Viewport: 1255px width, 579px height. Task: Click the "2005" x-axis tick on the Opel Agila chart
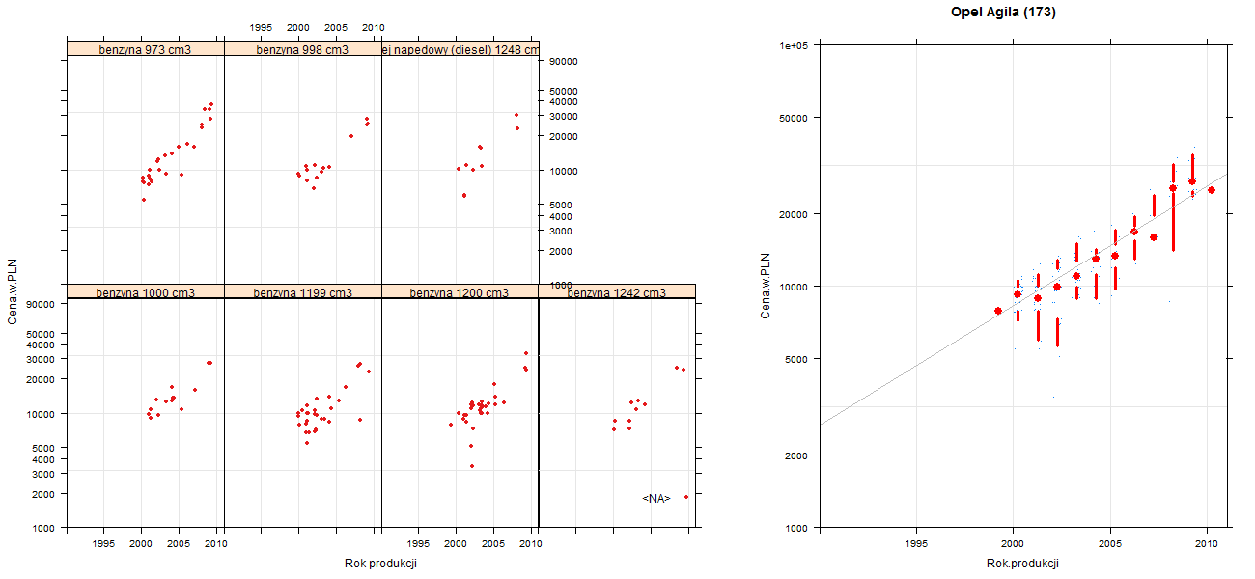pyautogui.click(x=1110, y=544)
